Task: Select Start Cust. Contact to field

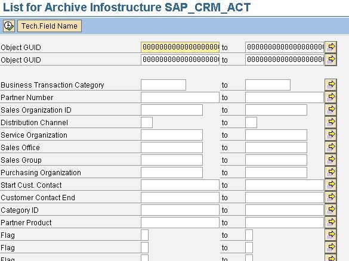Action: pos(285,185)
